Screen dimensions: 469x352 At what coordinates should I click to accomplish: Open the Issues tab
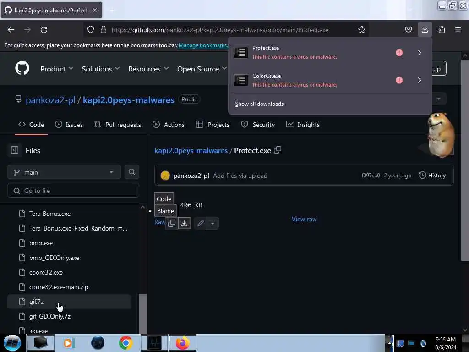pos(69,125)
